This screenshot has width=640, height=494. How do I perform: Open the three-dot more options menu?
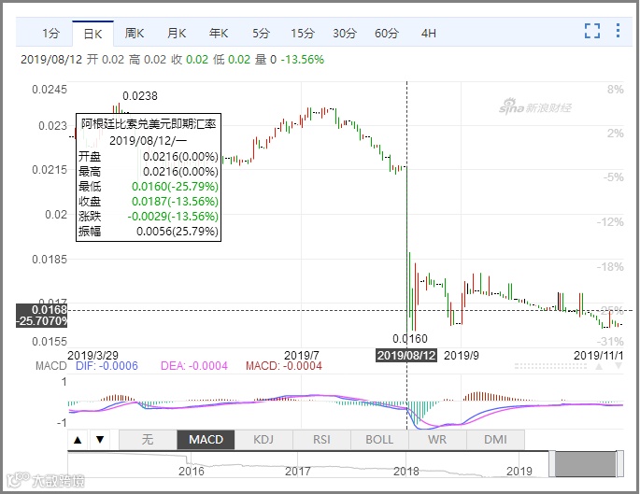point(618,31)
